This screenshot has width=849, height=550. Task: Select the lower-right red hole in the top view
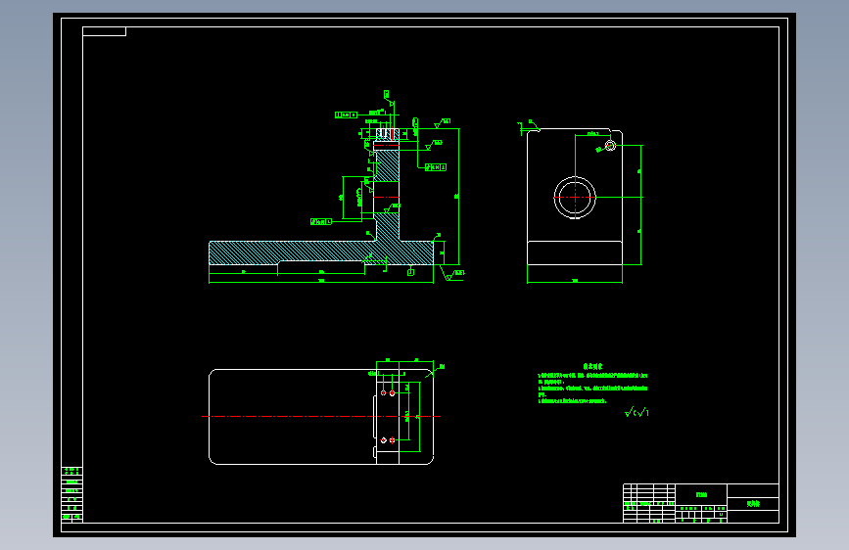coord(392,440)
